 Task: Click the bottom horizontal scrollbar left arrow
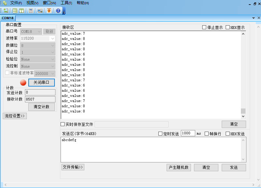(x=5, y=185)
